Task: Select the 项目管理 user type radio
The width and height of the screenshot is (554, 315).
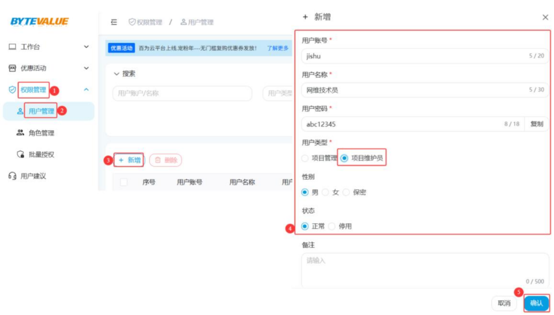Action: (x=305, y=158)
